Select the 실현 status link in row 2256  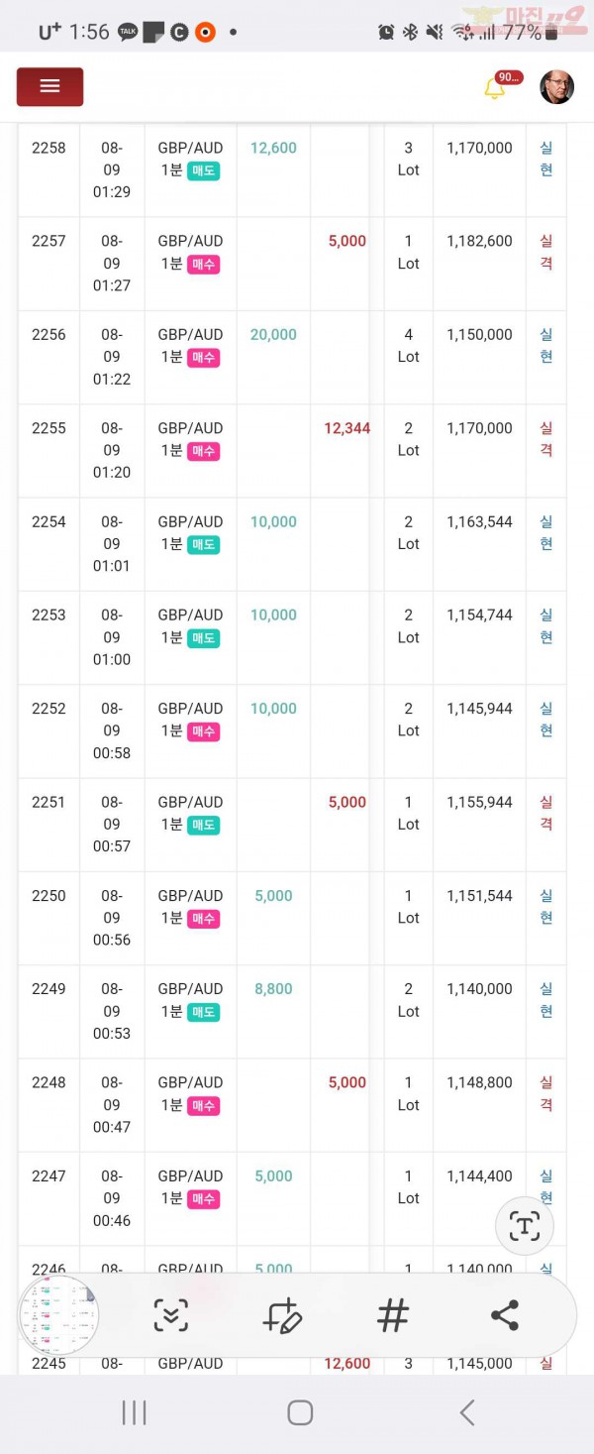546,345
